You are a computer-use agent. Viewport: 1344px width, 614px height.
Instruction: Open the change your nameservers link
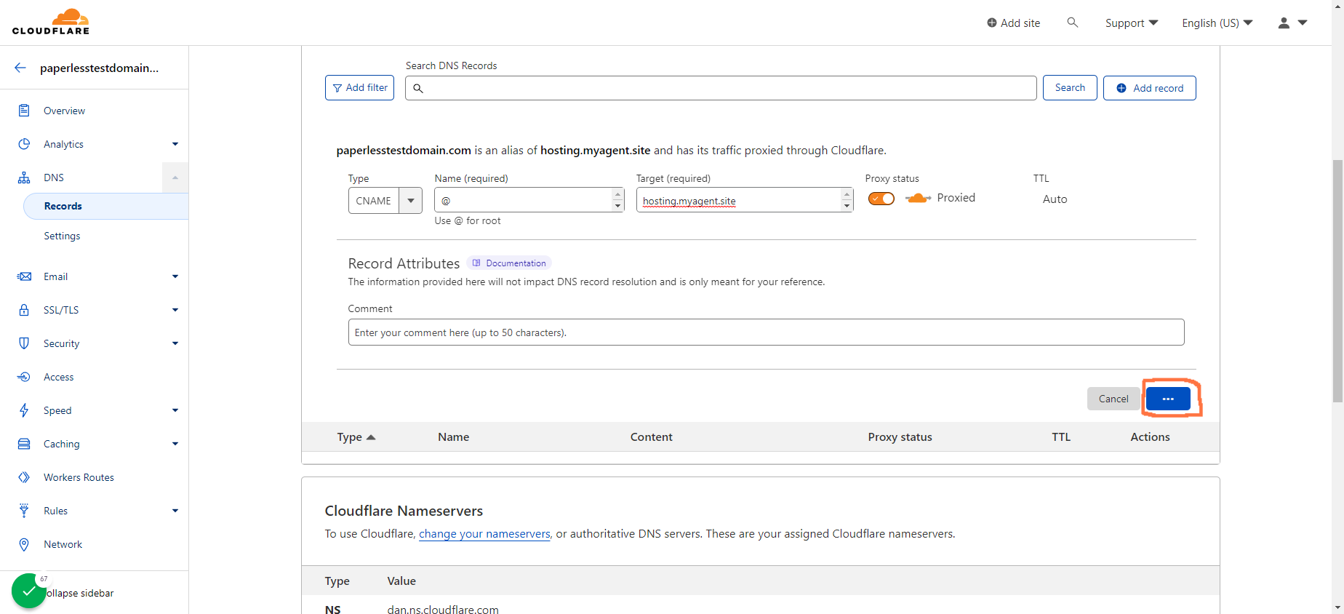(484, 534)
